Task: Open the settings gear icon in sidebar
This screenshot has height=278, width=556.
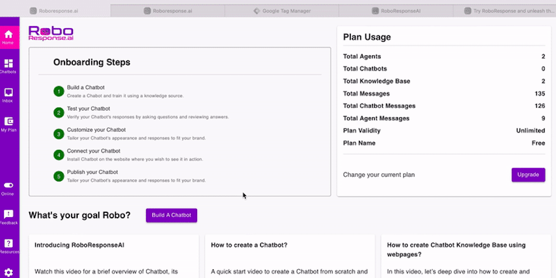Action: point(9,273)
